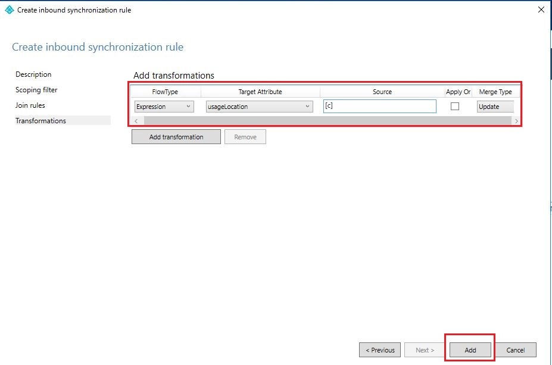Toggle the Apply Once checkbox
The height and width of the screenshot is (365, 552).
pos(455,107)
